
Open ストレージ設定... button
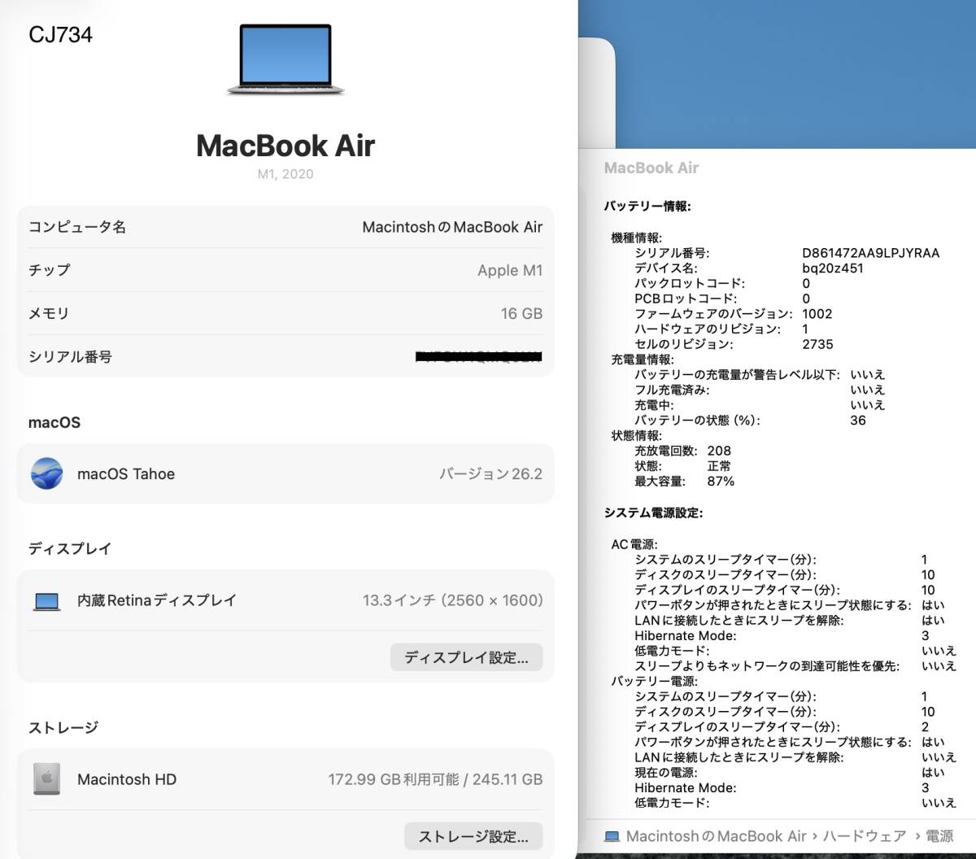coord(473,836)
